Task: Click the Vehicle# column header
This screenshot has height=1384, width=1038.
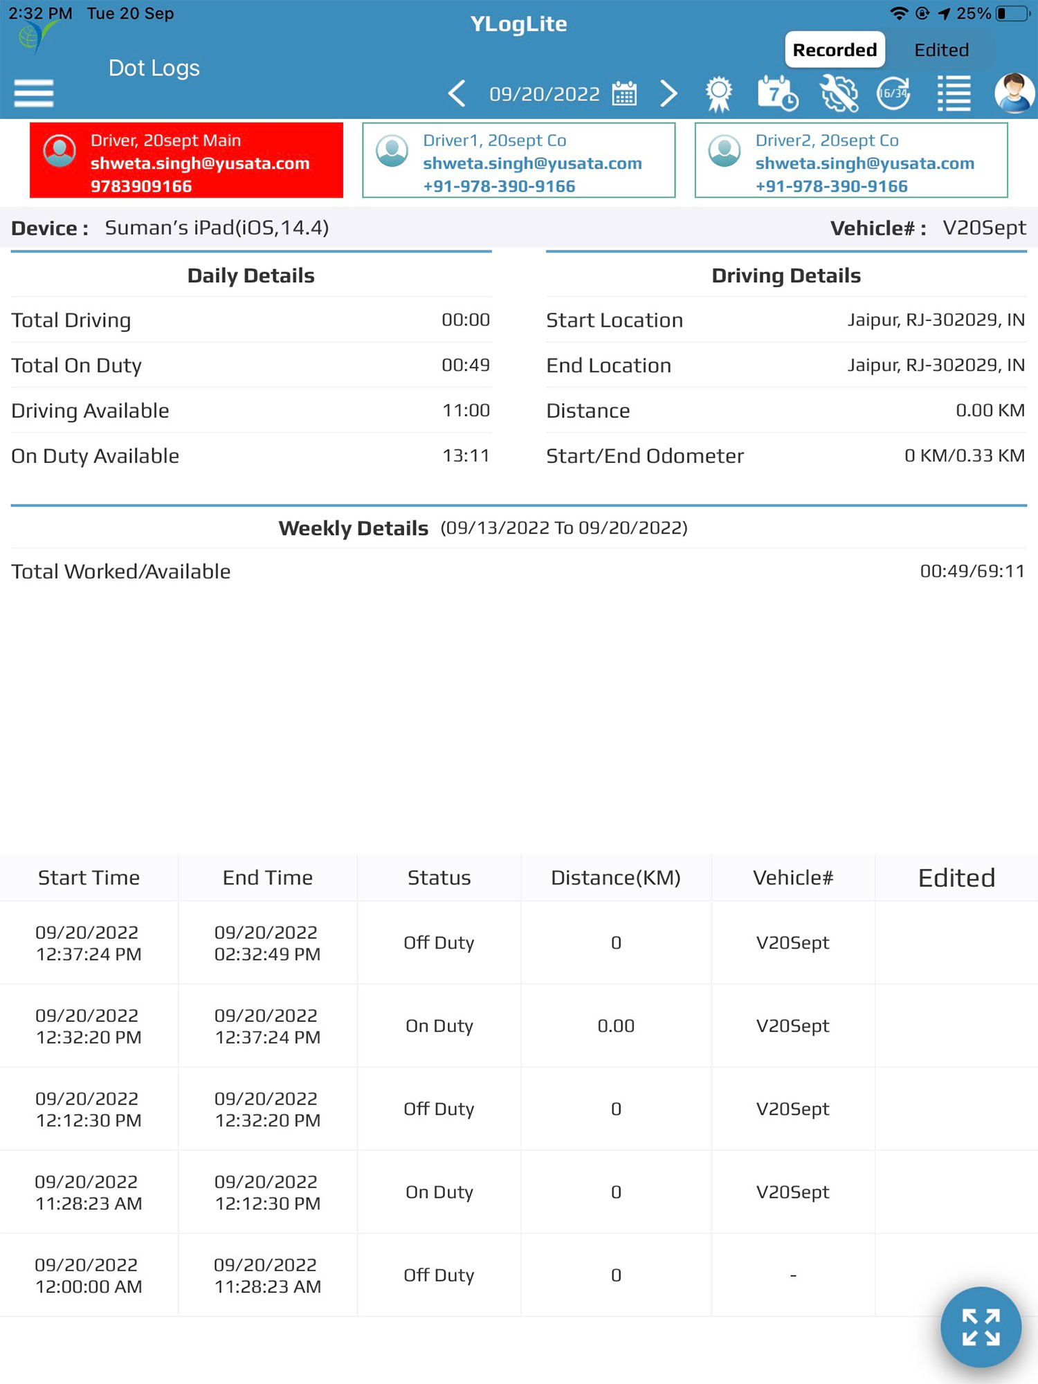Action: pyautogui.click(x=793, y=877)
